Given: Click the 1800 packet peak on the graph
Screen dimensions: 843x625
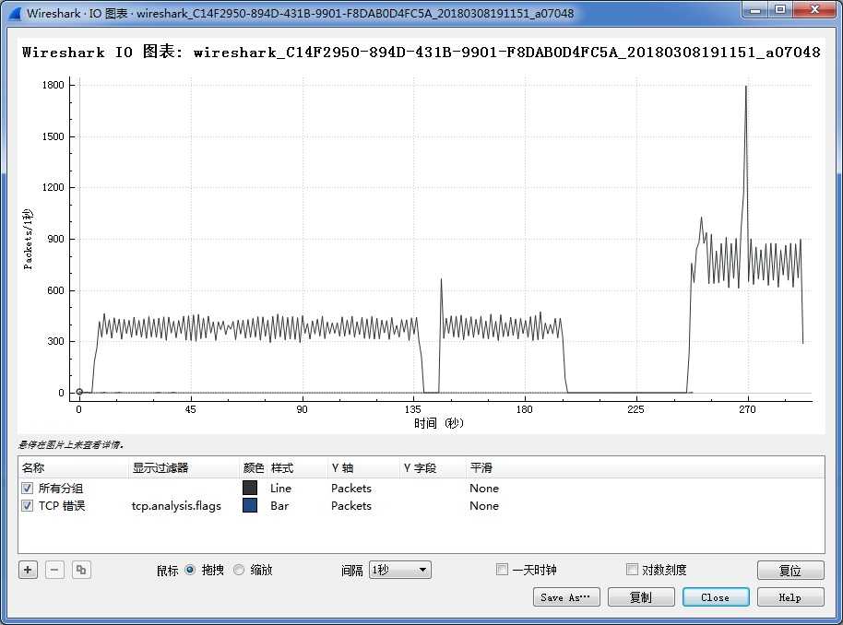Looking at the screenshot, I should click(x=746, y=87).
